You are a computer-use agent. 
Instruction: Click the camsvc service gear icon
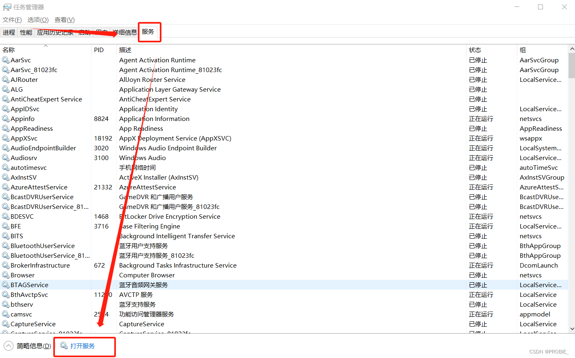[x=6, y=314]
